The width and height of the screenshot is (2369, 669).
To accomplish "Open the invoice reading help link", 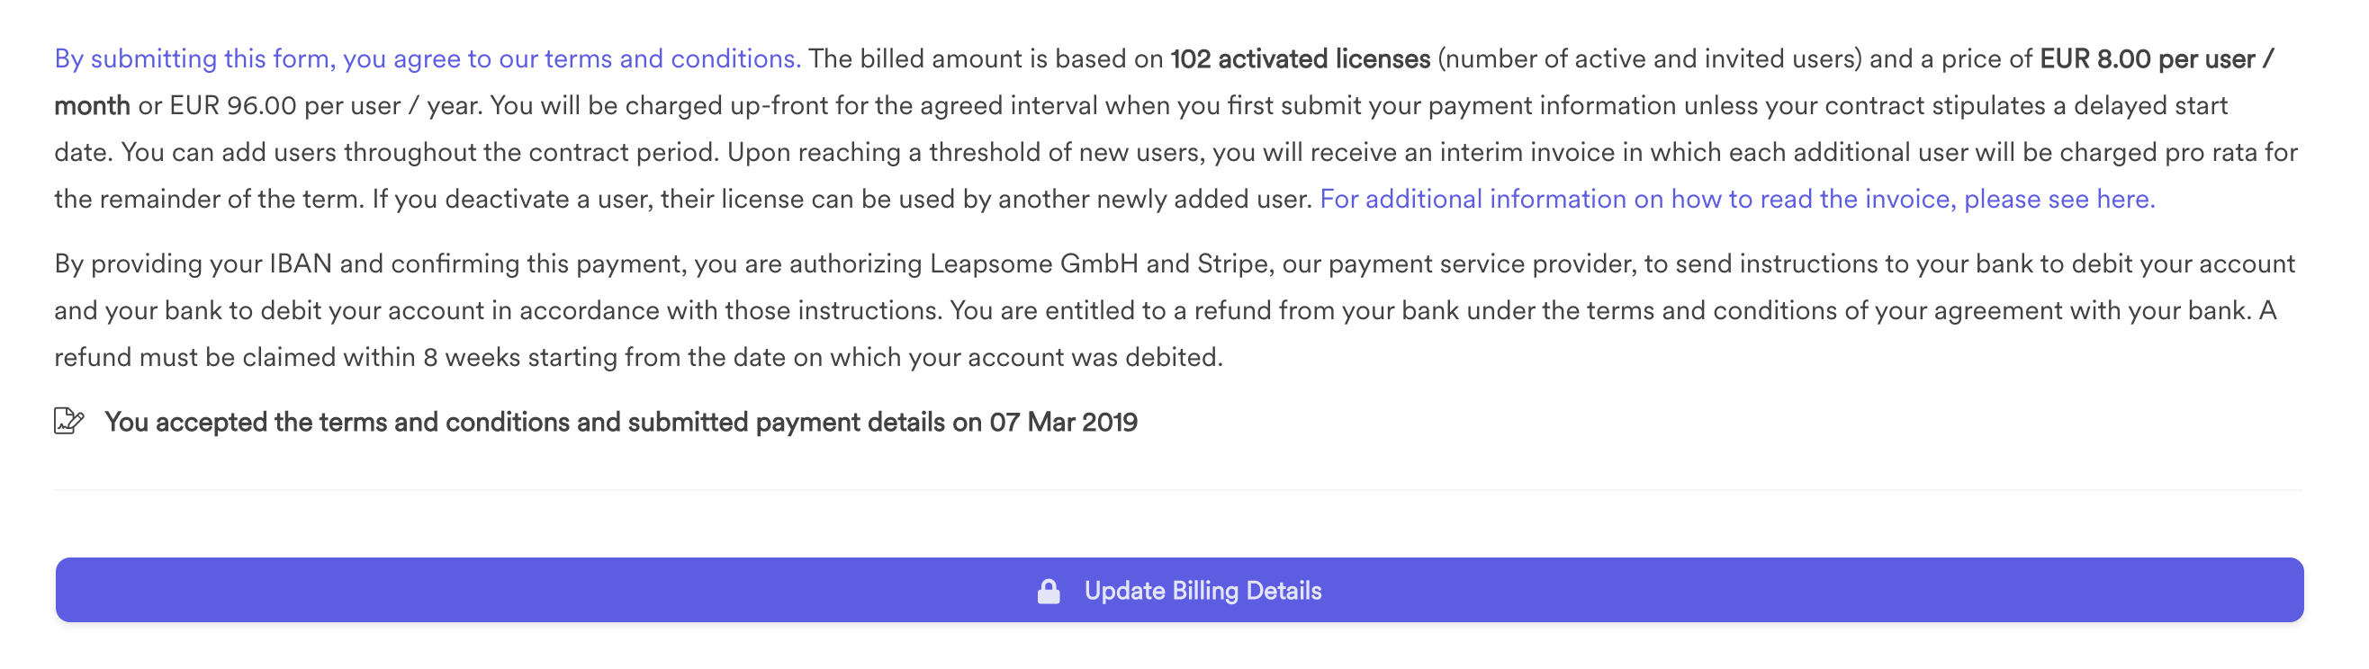I will (1737, 200).
